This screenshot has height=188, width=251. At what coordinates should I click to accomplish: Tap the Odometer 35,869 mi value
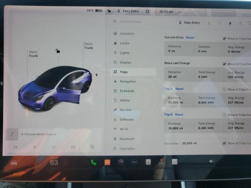coord(189,143)
